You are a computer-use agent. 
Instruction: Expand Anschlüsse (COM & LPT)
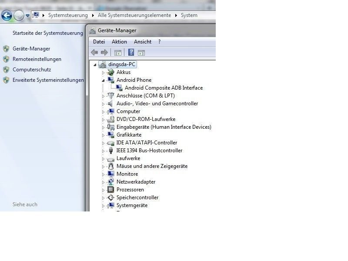tap(103, 96)
